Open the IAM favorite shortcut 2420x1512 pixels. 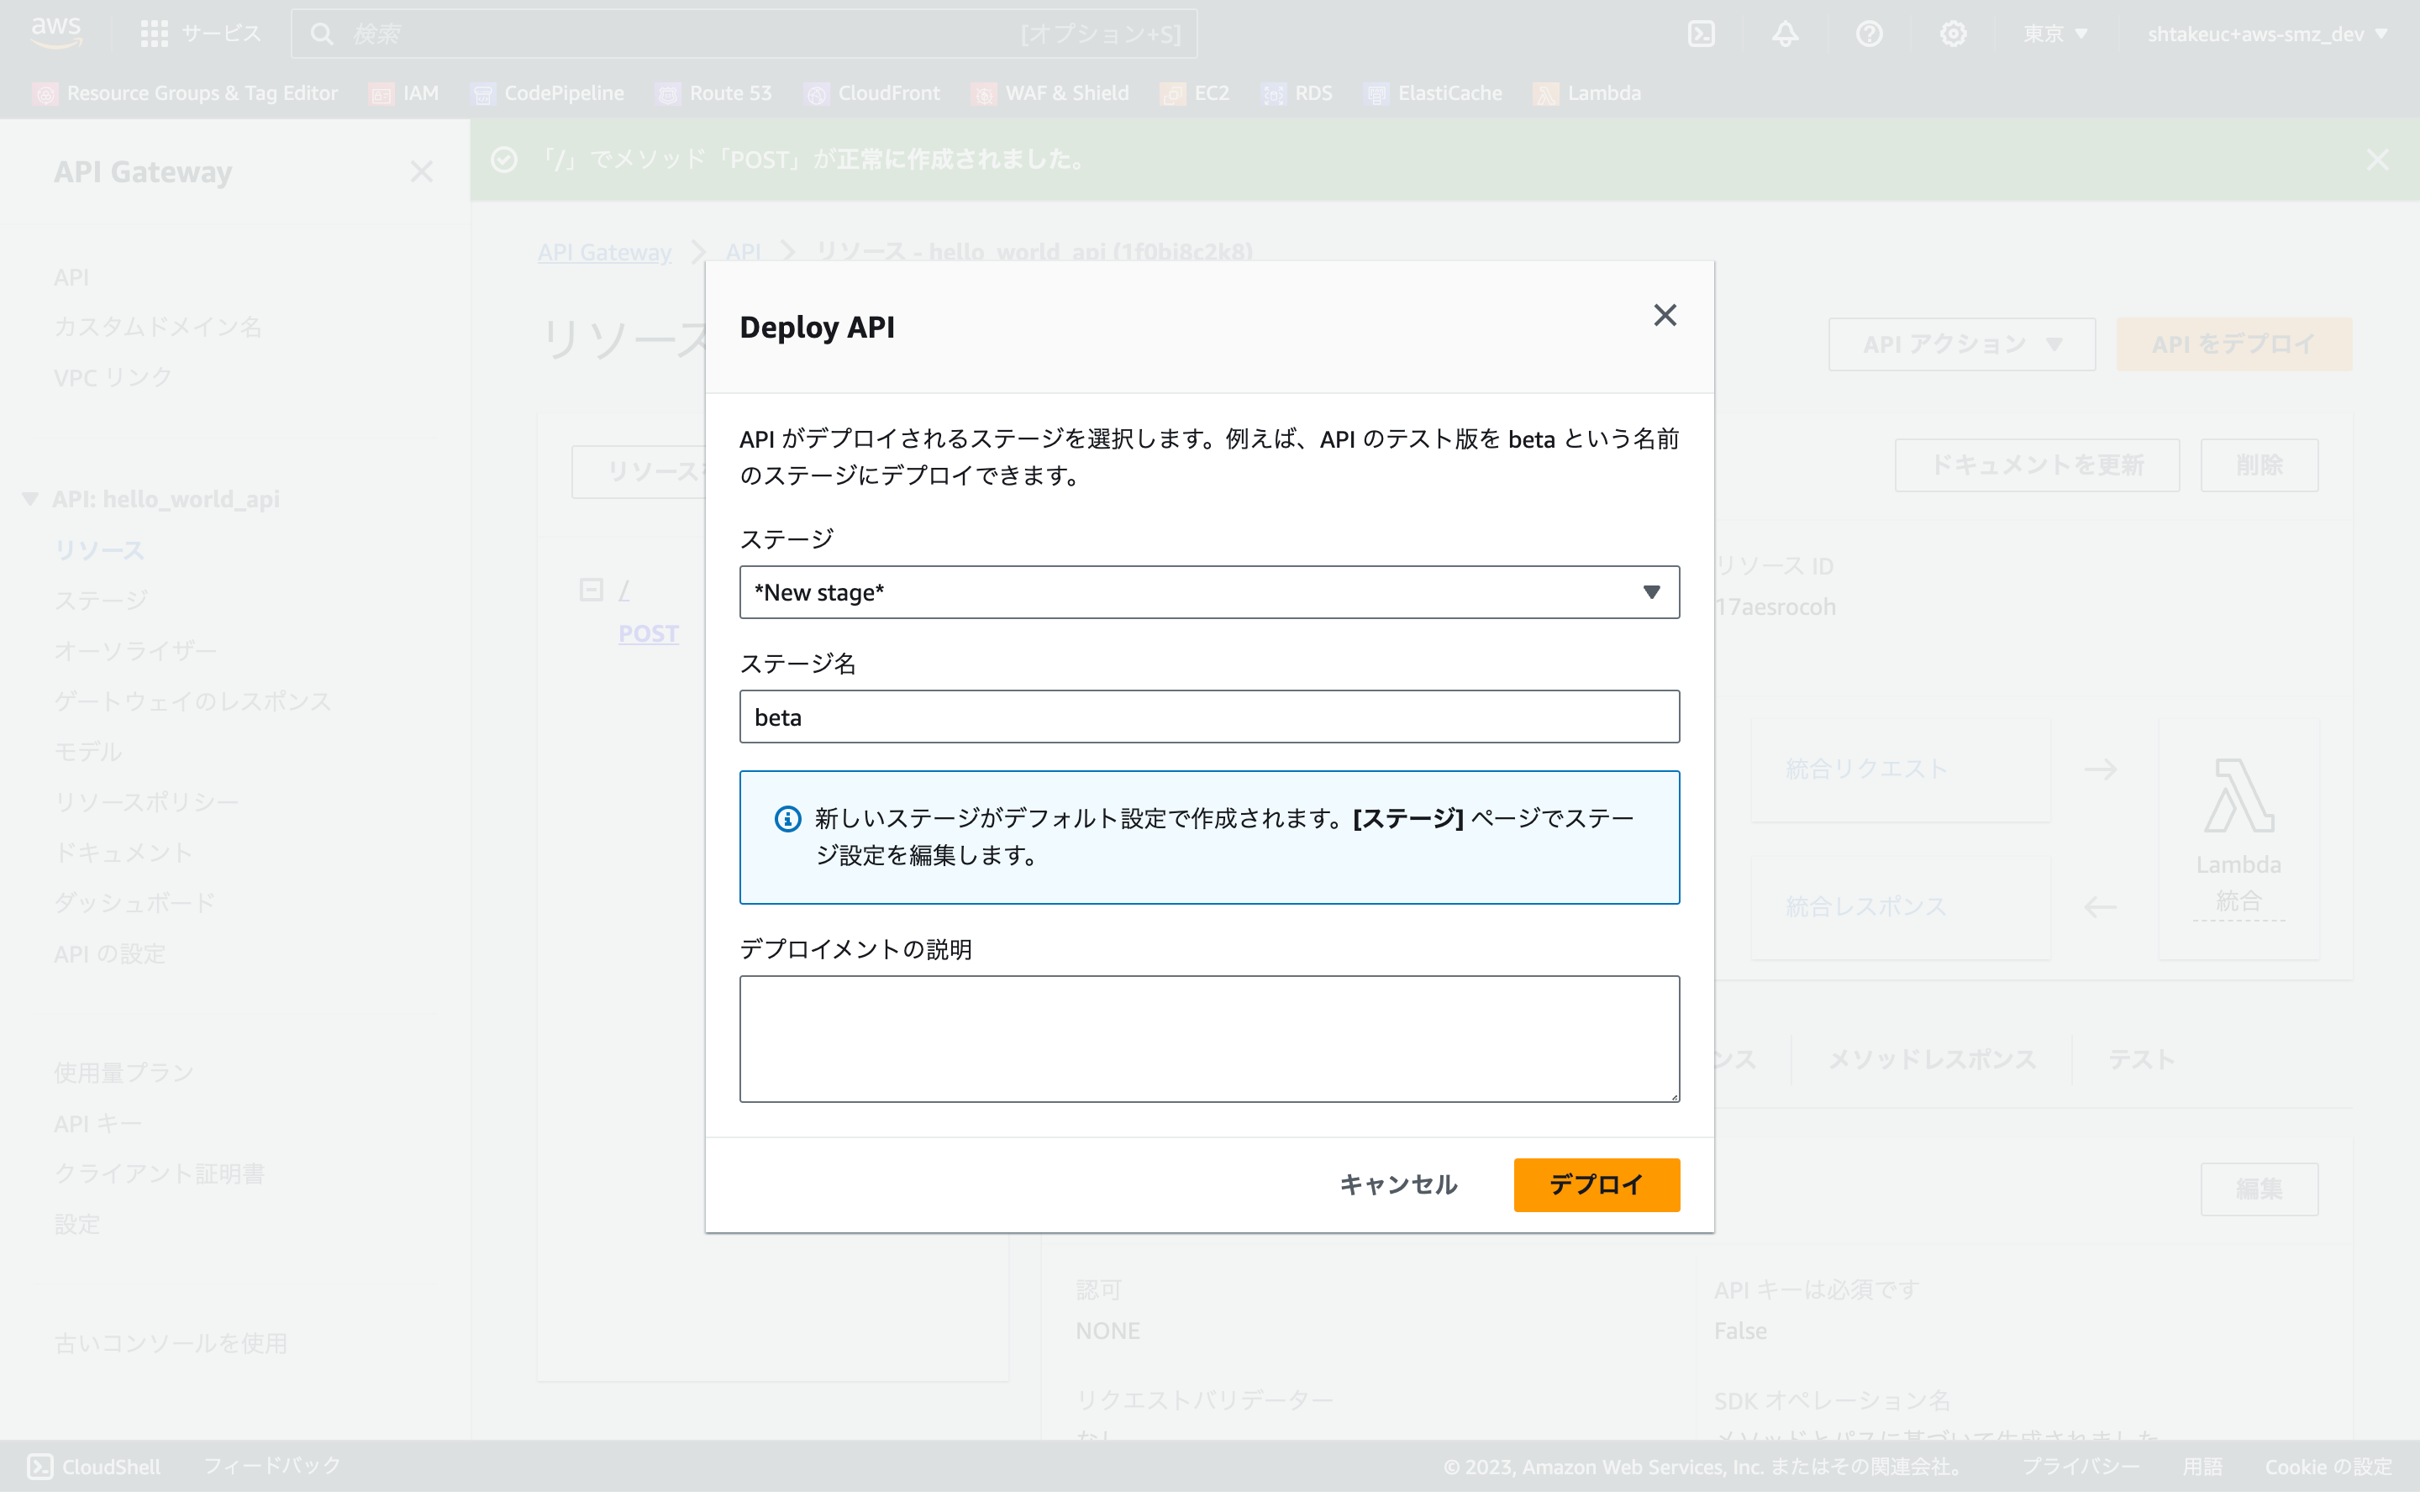[404, 93]
